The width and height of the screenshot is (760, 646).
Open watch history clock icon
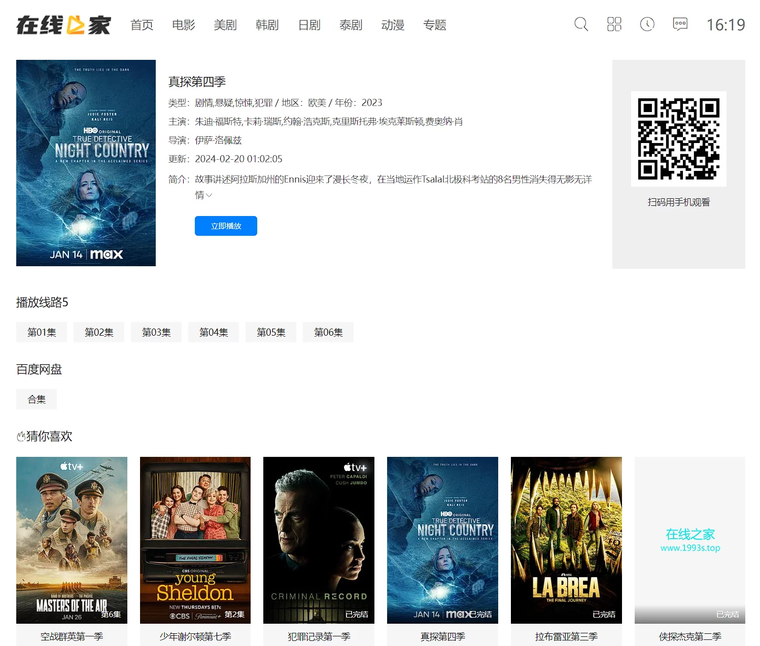click(647, 24)
